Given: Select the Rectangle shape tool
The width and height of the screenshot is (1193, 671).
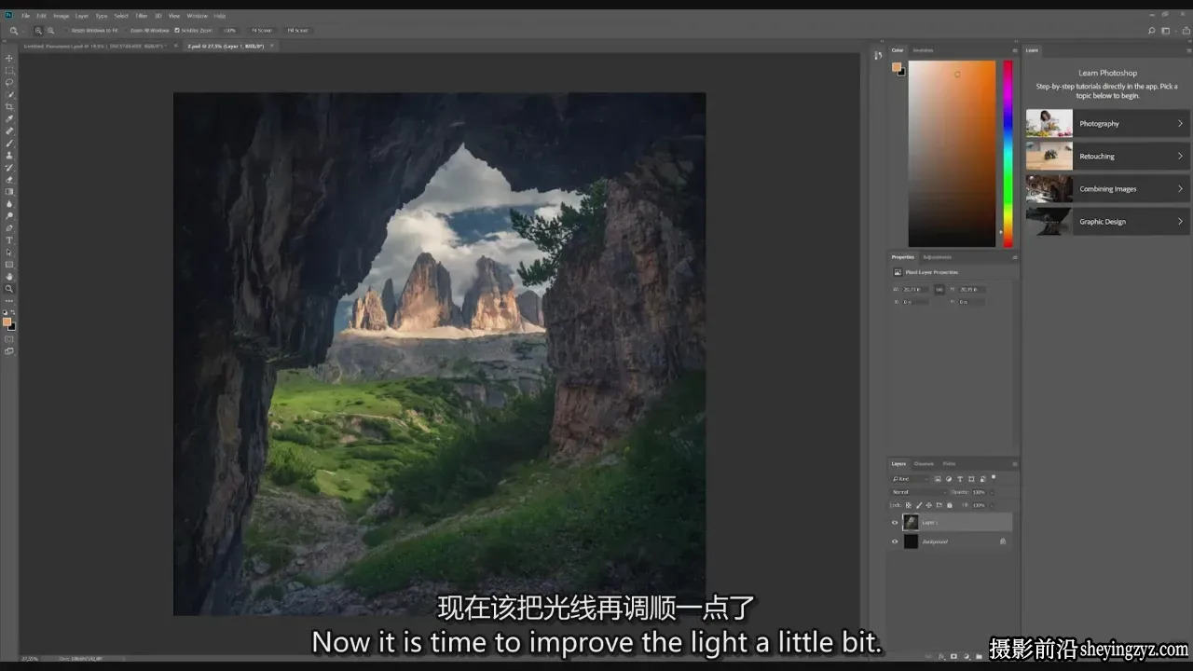Looking at the screenshot, I should pyautogui.click(x=9, y=264).
